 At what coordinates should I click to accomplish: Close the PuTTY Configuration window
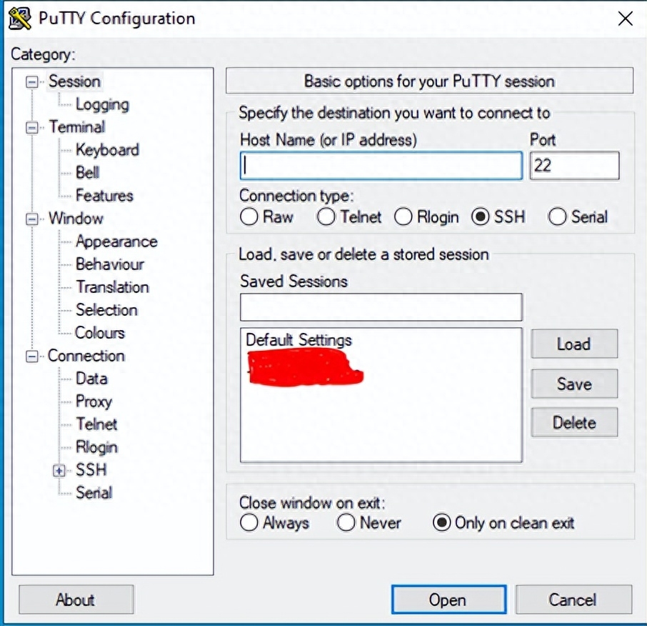pyautogui.click(x=625, y=19)
